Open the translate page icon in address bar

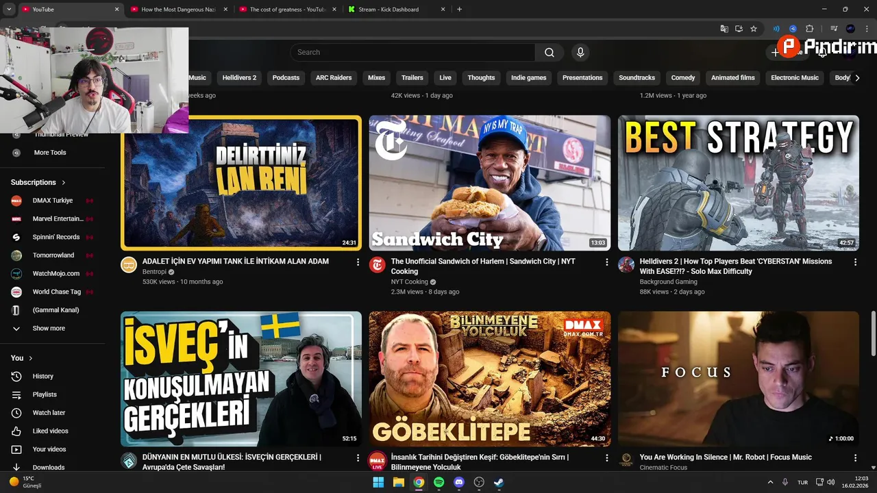tap(724, 29)
